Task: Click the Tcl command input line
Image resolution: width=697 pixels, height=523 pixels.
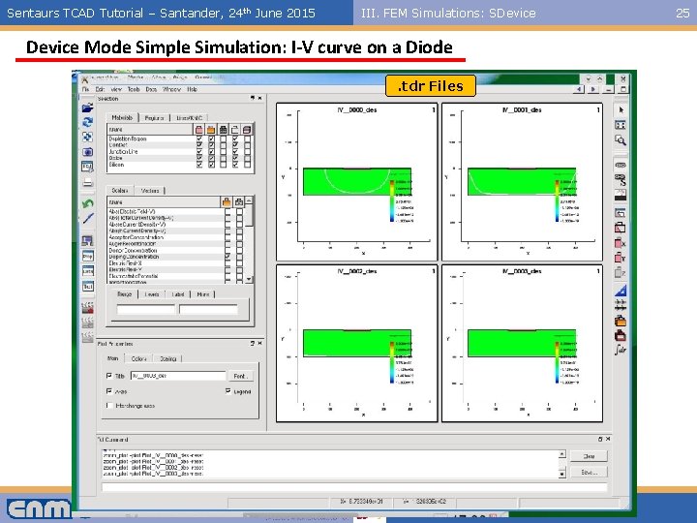Action: [354, 487]
